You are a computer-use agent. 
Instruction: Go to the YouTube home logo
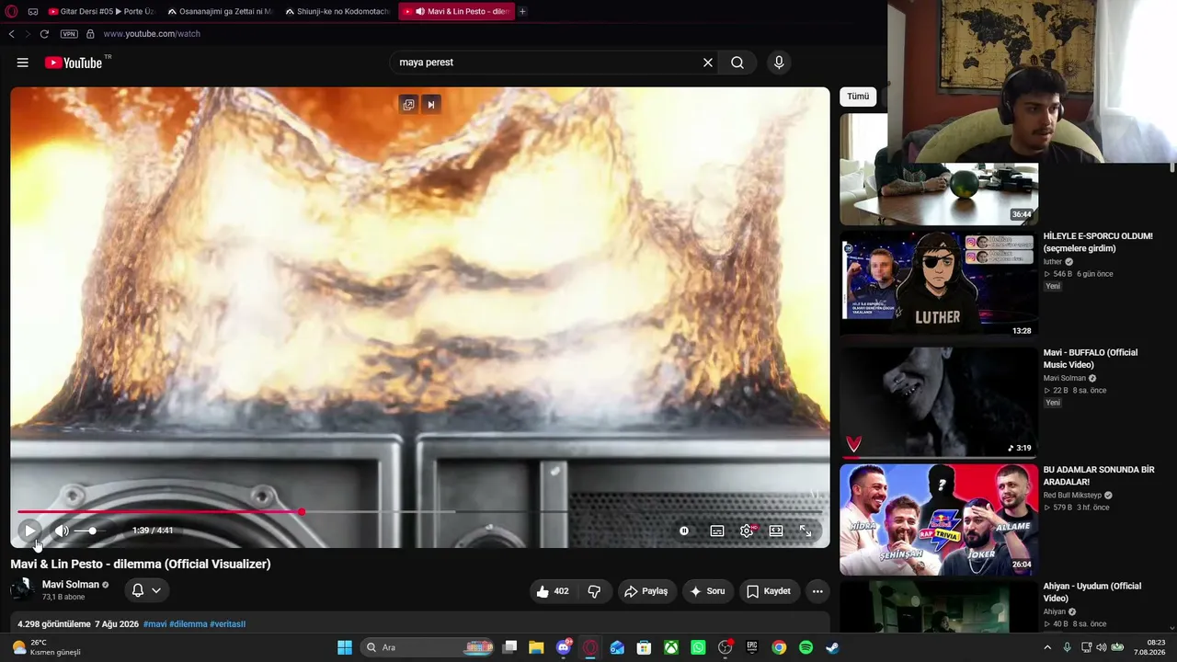click(74, 63)
